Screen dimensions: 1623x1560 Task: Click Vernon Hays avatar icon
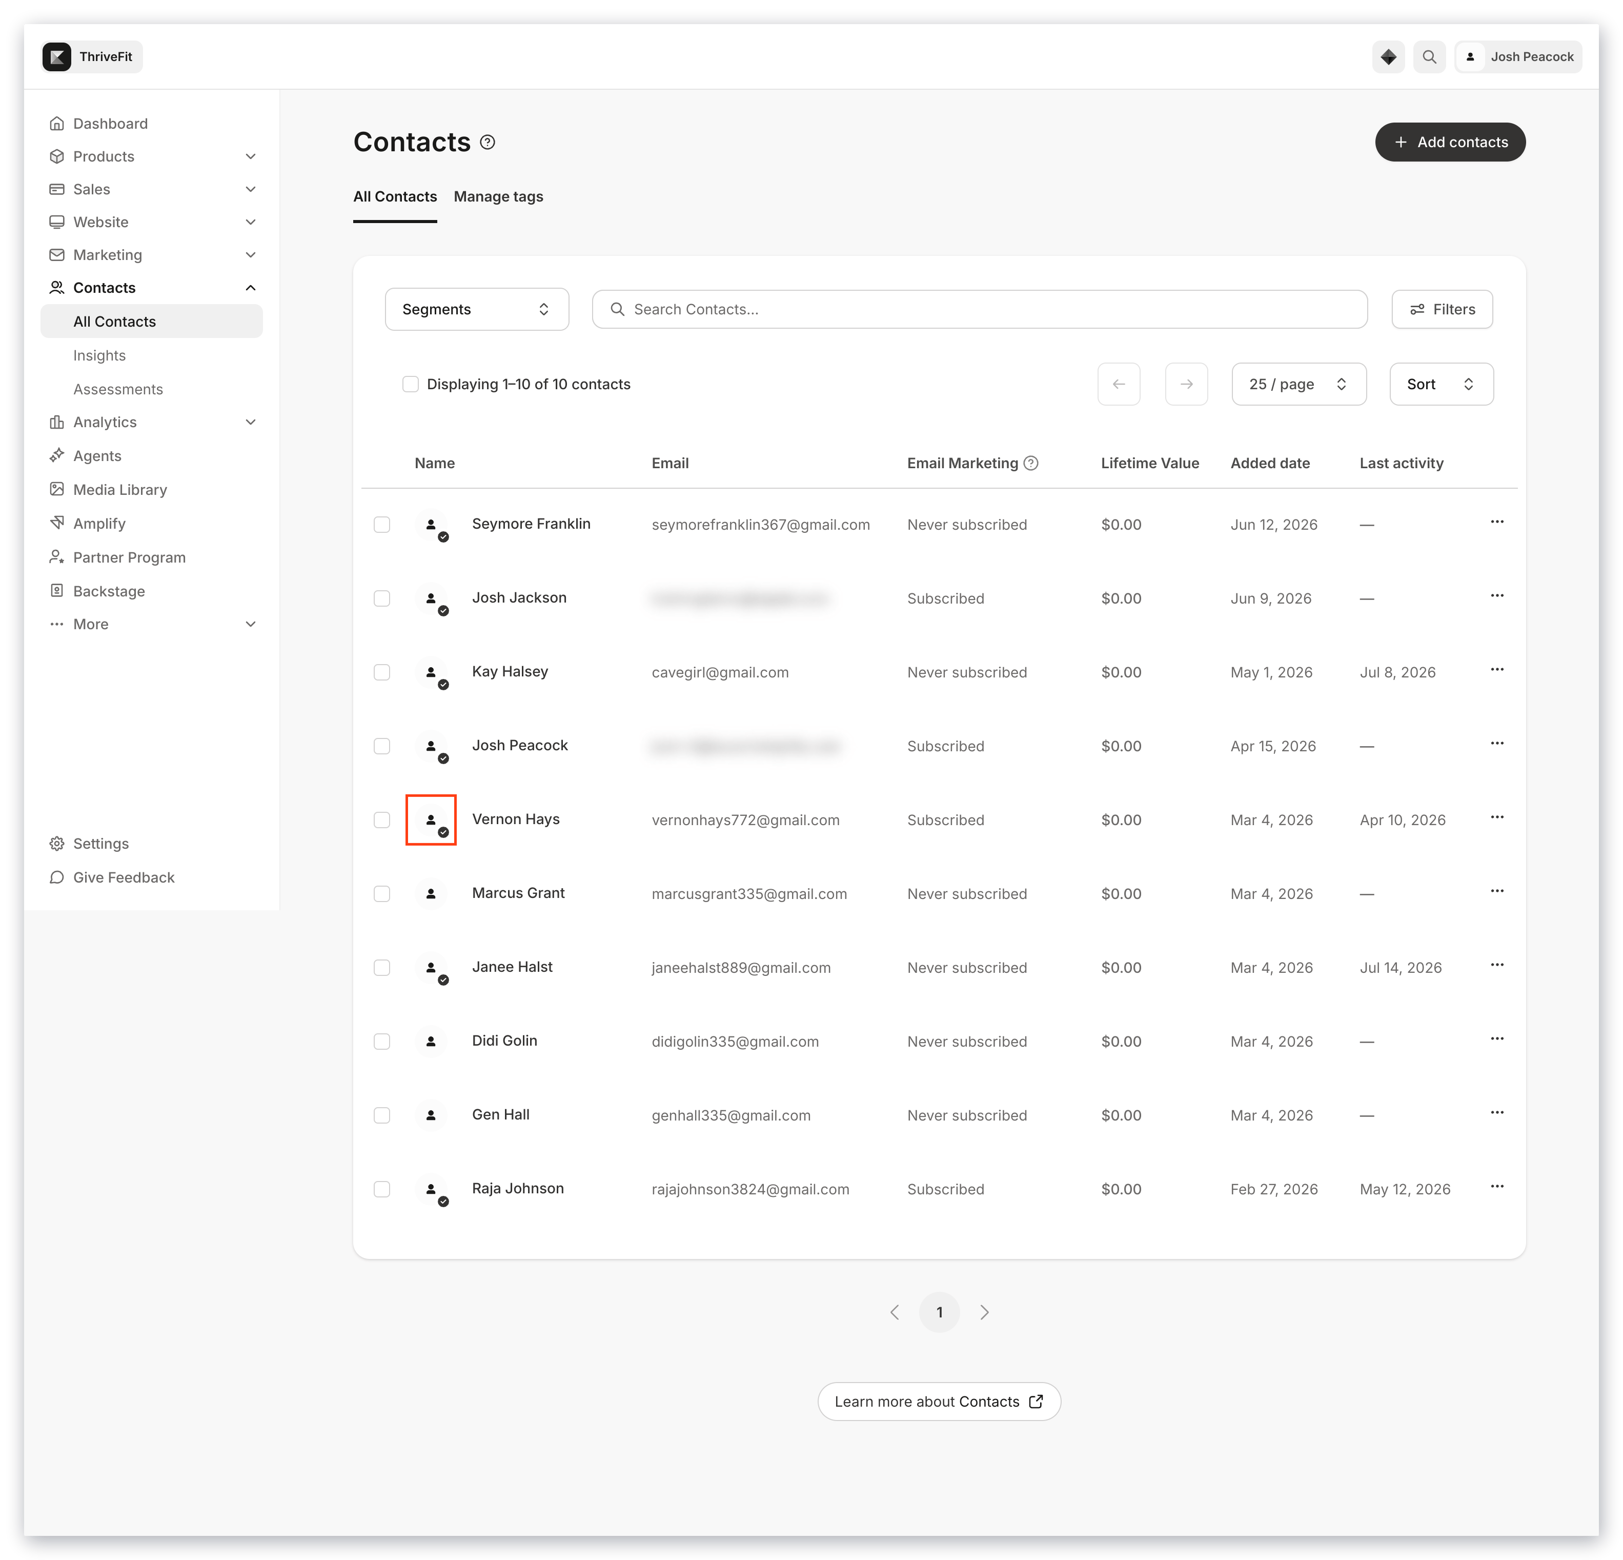(432, 820)
